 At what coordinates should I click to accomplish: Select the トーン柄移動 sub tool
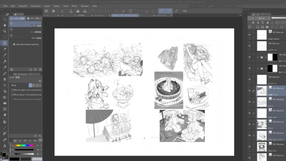(25, 30)
